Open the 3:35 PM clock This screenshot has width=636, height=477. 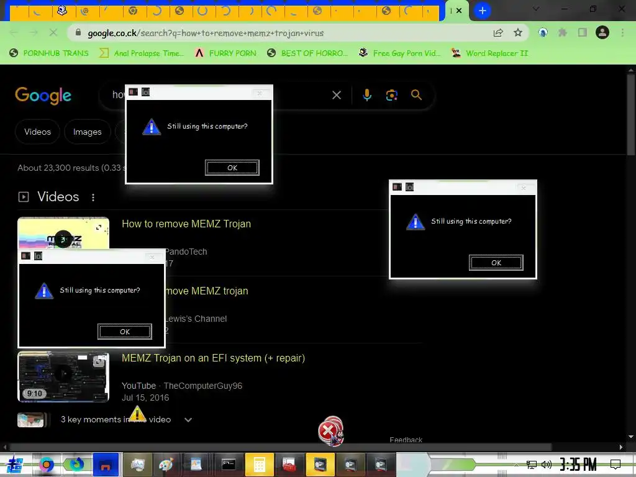[578, 465]
